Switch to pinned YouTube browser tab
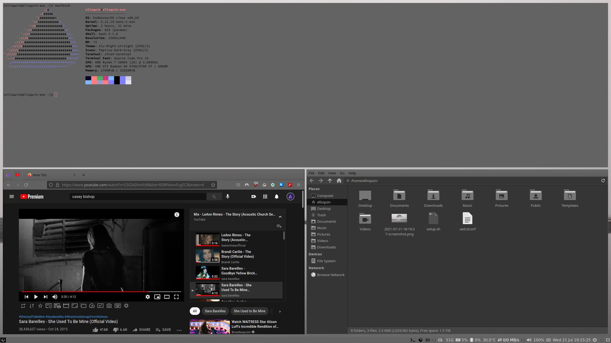 pos(17,175)
